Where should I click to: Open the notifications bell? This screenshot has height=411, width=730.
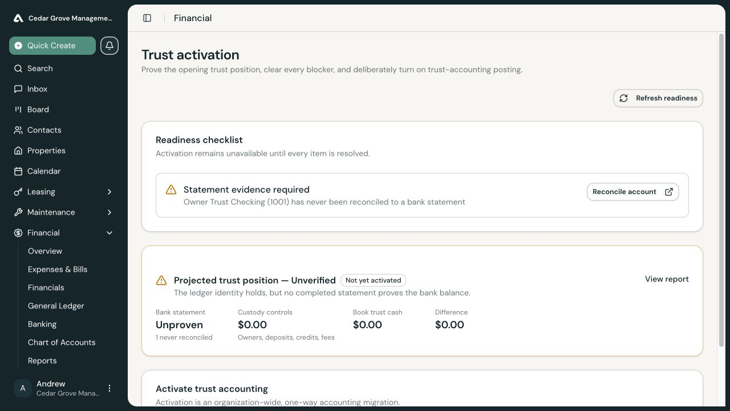click(109, 46)
